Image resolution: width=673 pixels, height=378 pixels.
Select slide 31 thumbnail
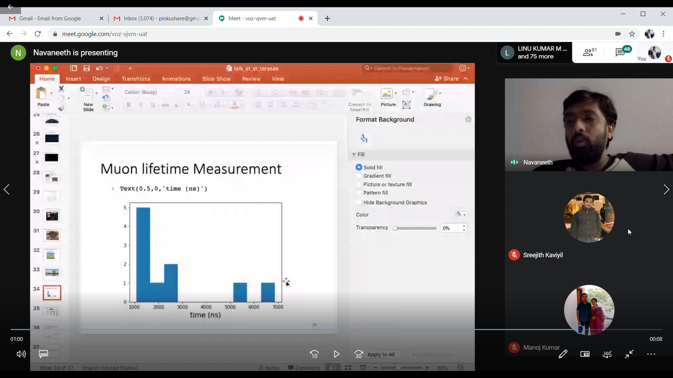[x=52, y=235]
